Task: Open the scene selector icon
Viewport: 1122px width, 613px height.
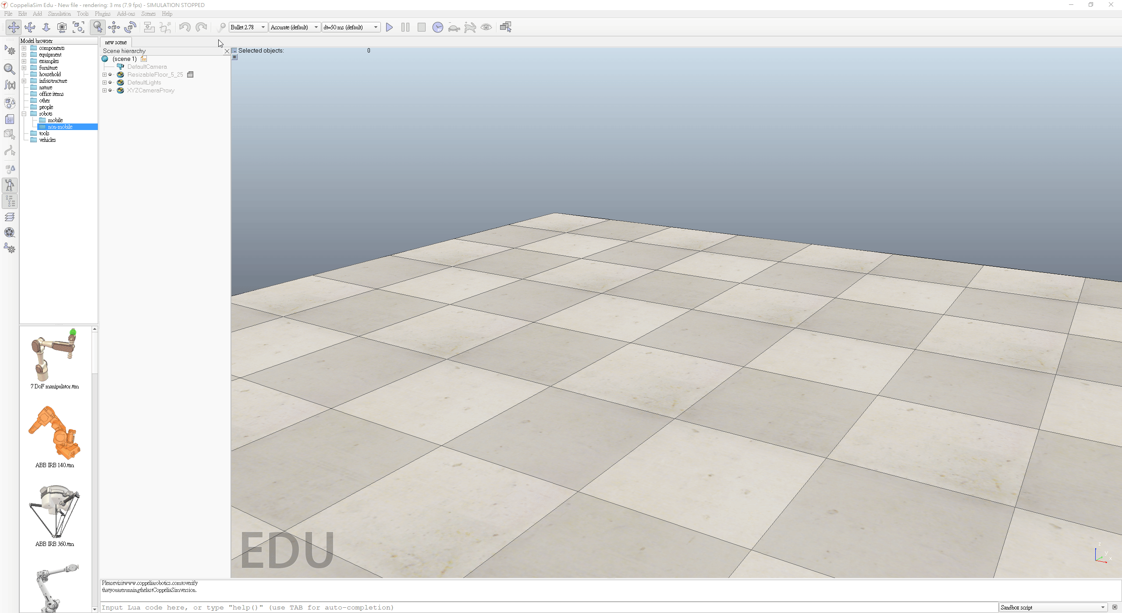Action: [x=506, y=27]
